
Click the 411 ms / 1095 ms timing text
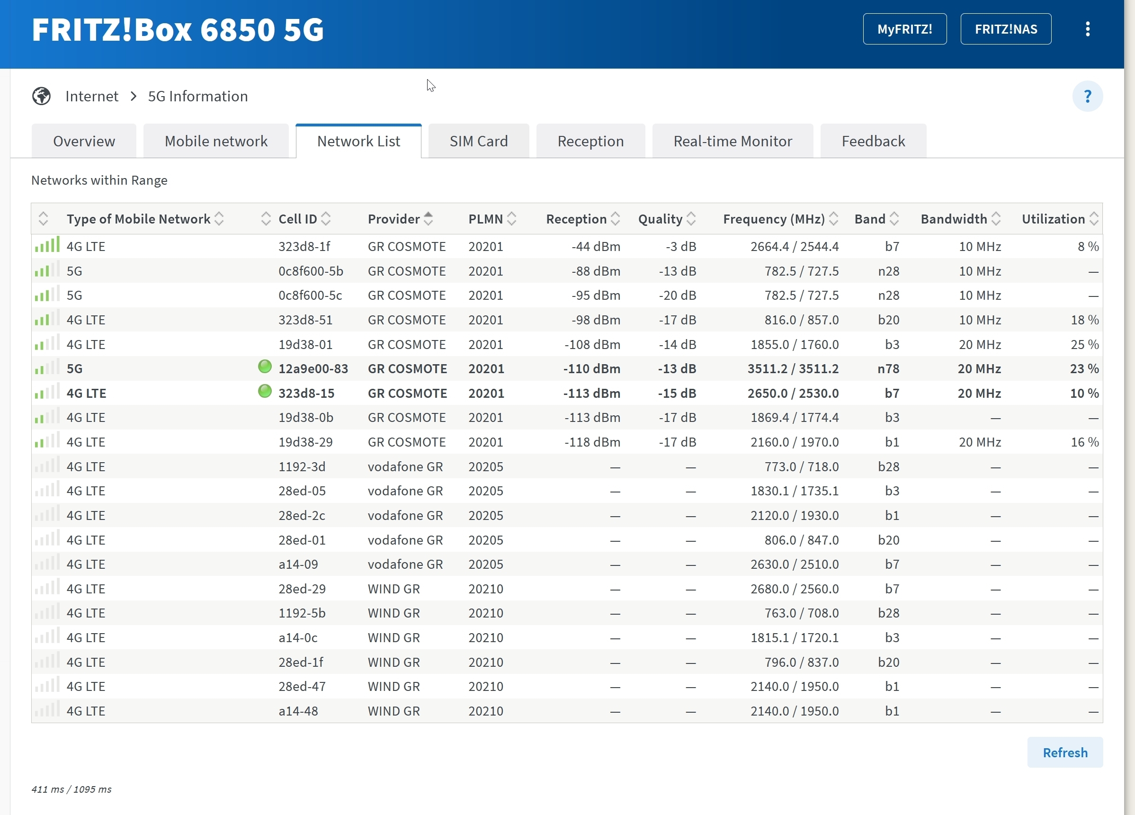coord(71,789)
